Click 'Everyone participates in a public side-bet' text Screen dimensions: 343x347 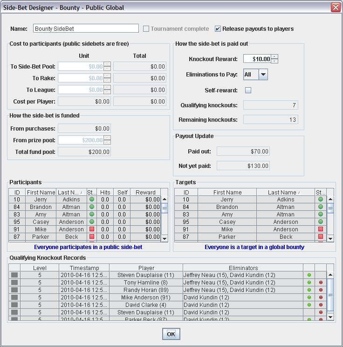[88, 247]
